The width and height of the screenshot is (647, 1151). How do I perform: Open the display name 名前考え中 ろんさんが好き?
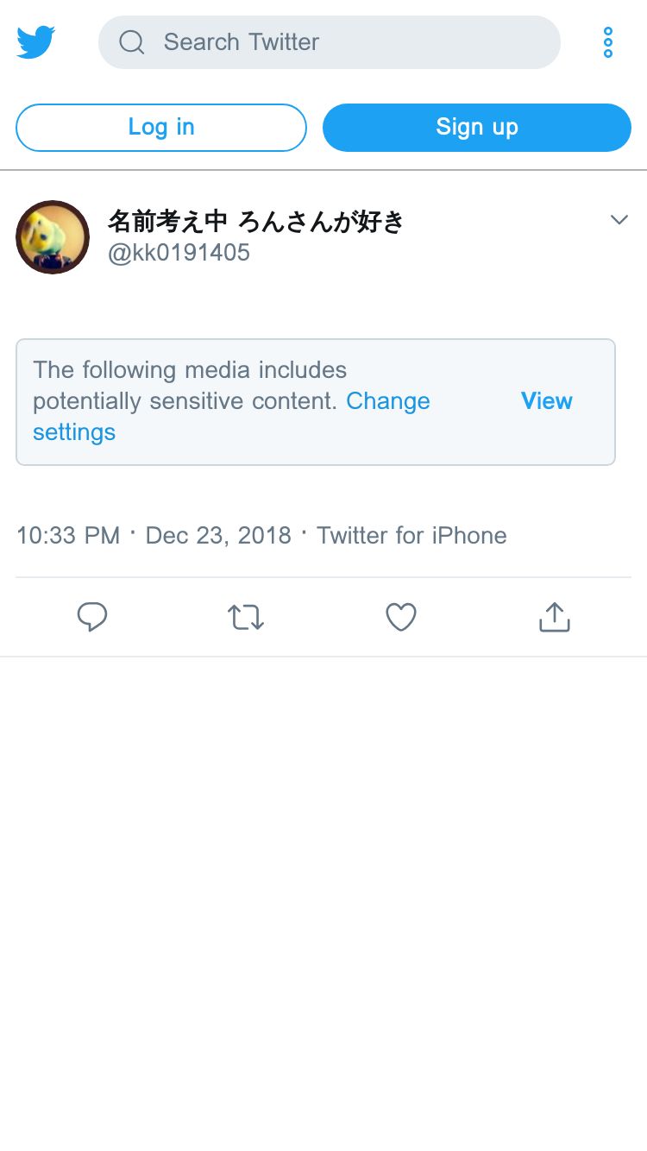click(255, 222)
